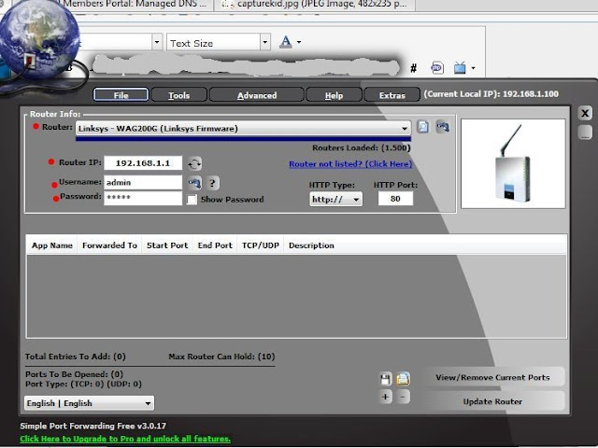Click the Password input field
This screenshot has width=598, height=448.
pyautogui.click(x=143, y=198)
